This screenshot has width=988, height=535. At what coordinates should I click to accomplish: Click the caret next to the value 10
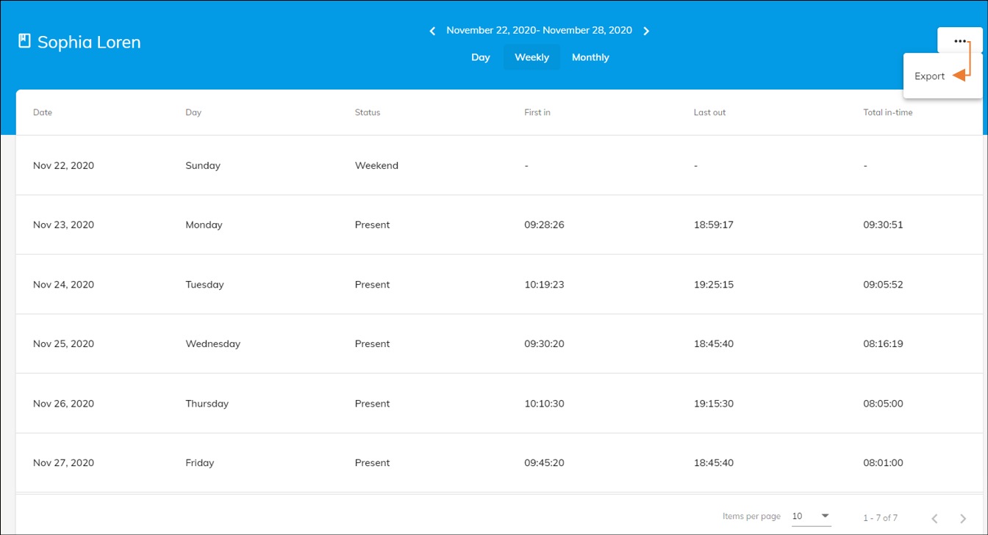(x=825, y=516)
